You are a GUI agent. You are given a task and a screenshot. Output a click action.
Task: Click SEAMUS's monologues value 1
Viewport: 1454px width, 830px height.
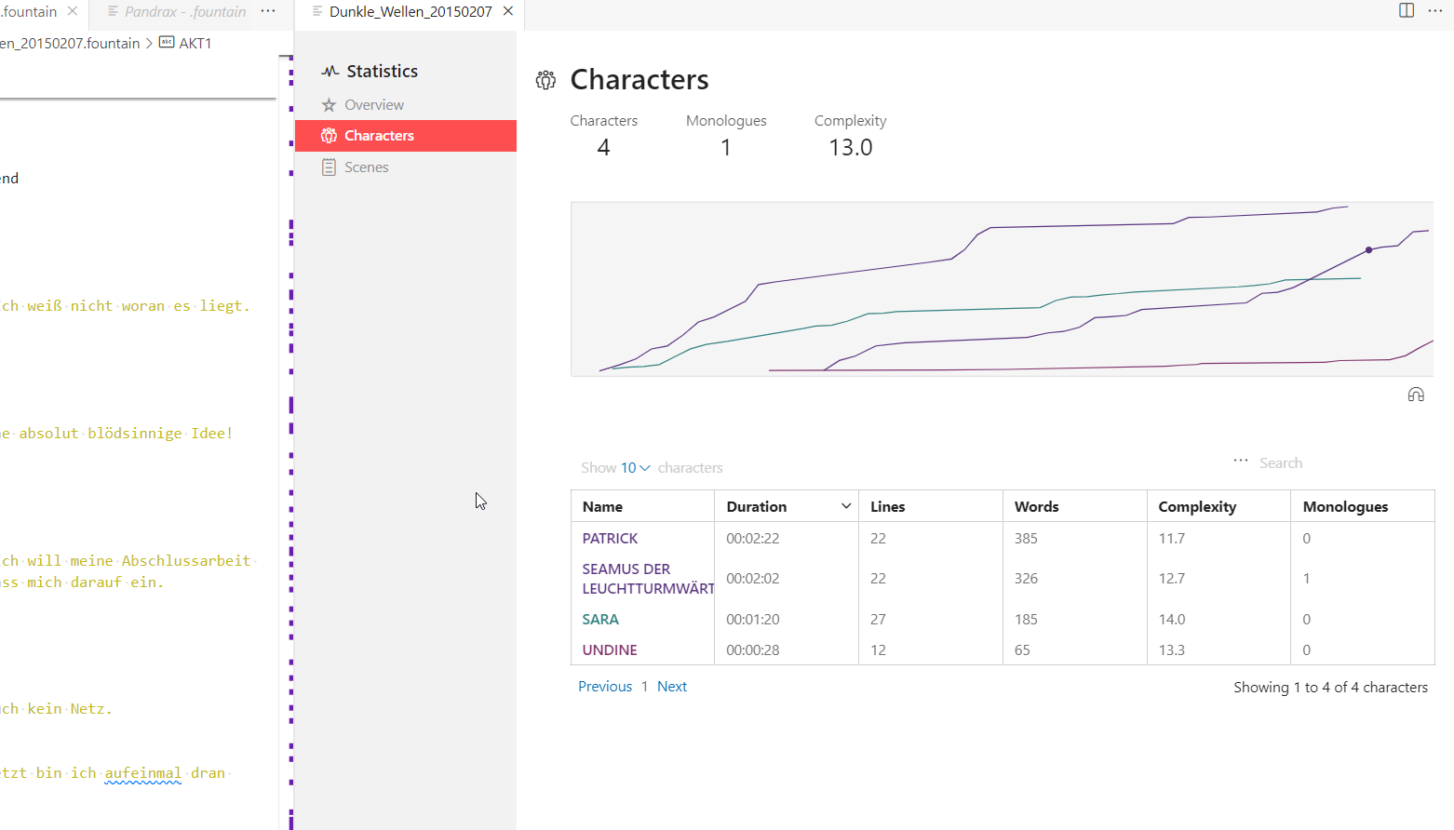(1306, 579)
